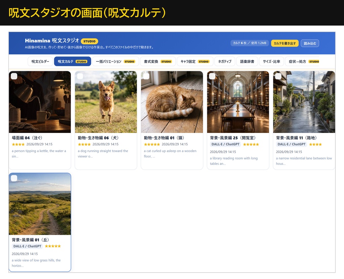Image resolution: width=344 pixels, height=279 pixels.
Task: Click the DALL·E / ChatGPT tag on 閲覧室 card
Action: coord(225,144)
